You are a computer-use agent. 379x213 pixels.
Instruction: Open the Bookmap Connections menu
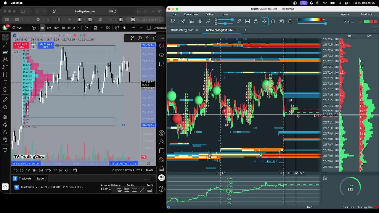click(191, 14)
